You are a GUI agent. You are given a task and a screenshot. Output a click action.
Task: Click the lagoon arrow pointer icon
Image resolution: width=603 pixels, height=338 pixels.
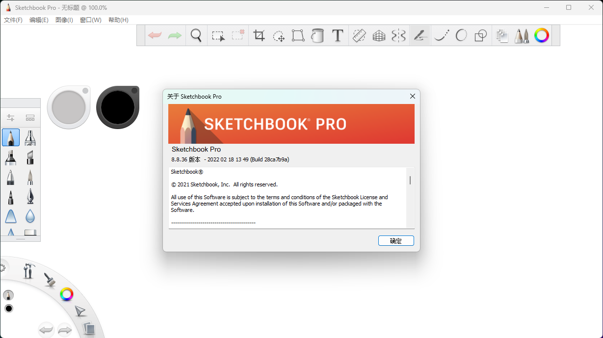[80, 311]
